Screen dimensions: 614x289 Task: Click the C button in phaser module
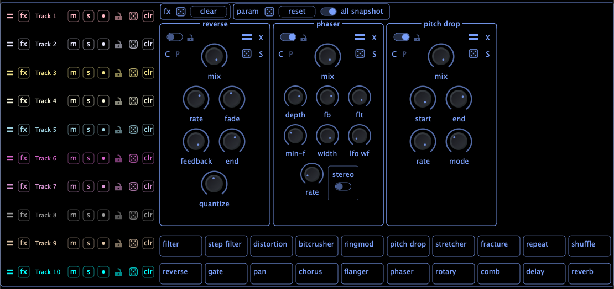click(281, 54)
